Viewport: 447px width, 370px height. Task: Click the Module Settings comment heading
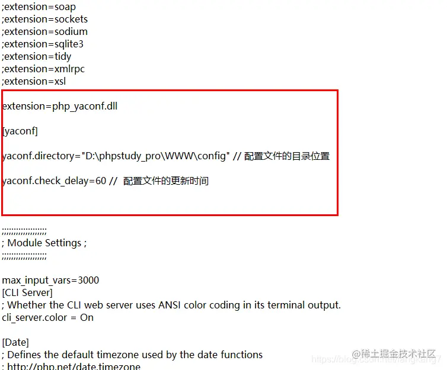pyautogui.click(x=44, y=243)
